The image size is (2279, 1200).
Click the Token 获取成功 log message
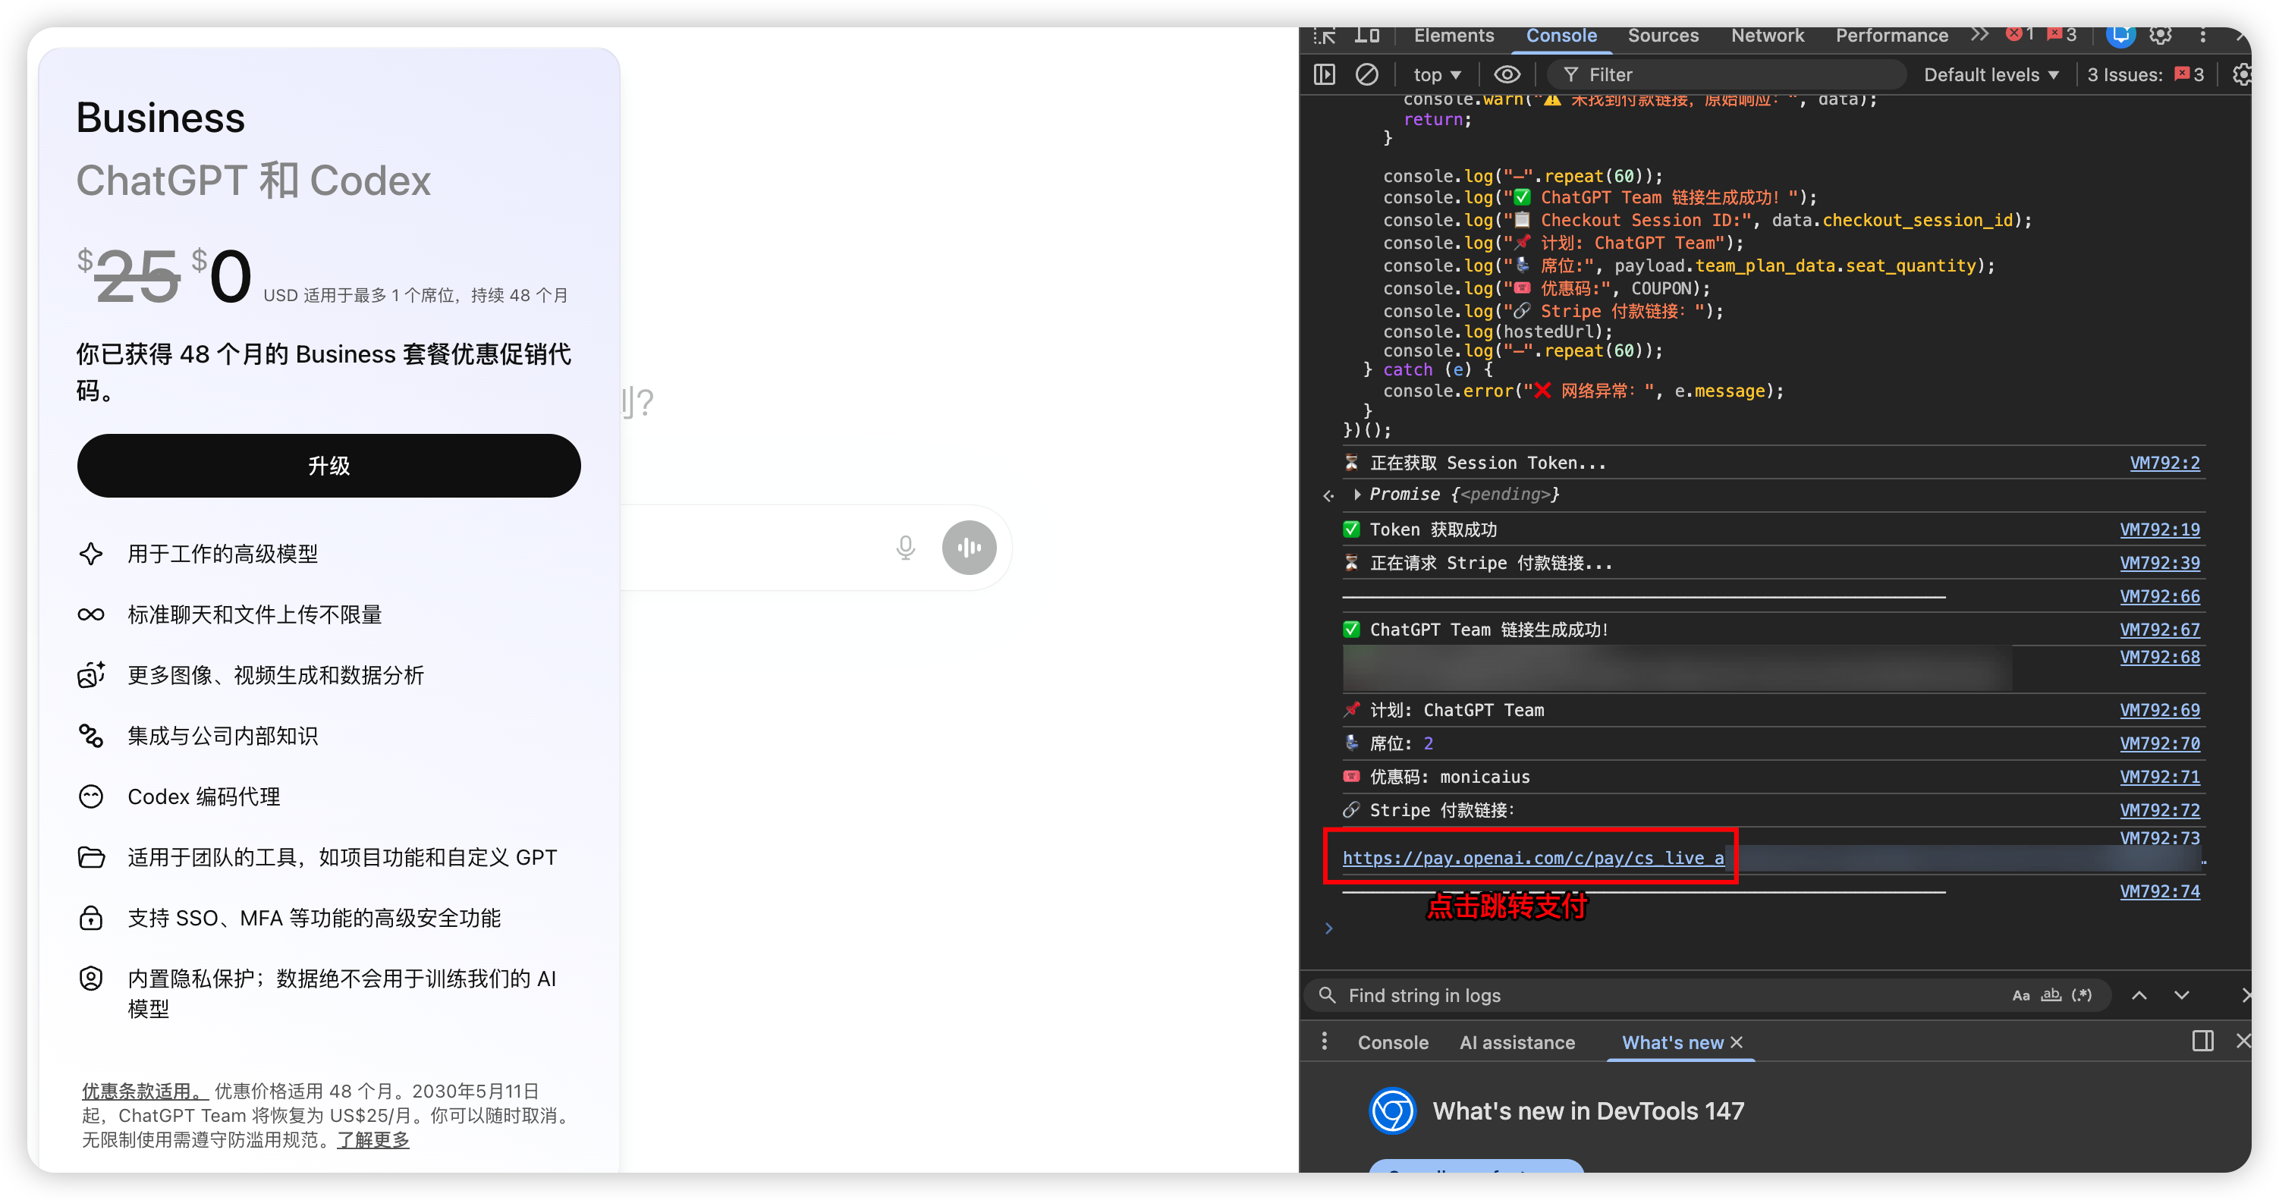tap(1433, 529)
